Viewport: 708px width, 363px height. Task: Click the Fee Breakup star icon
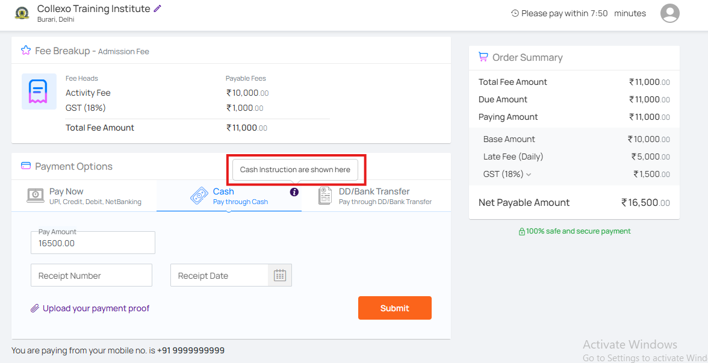[26, 51]
